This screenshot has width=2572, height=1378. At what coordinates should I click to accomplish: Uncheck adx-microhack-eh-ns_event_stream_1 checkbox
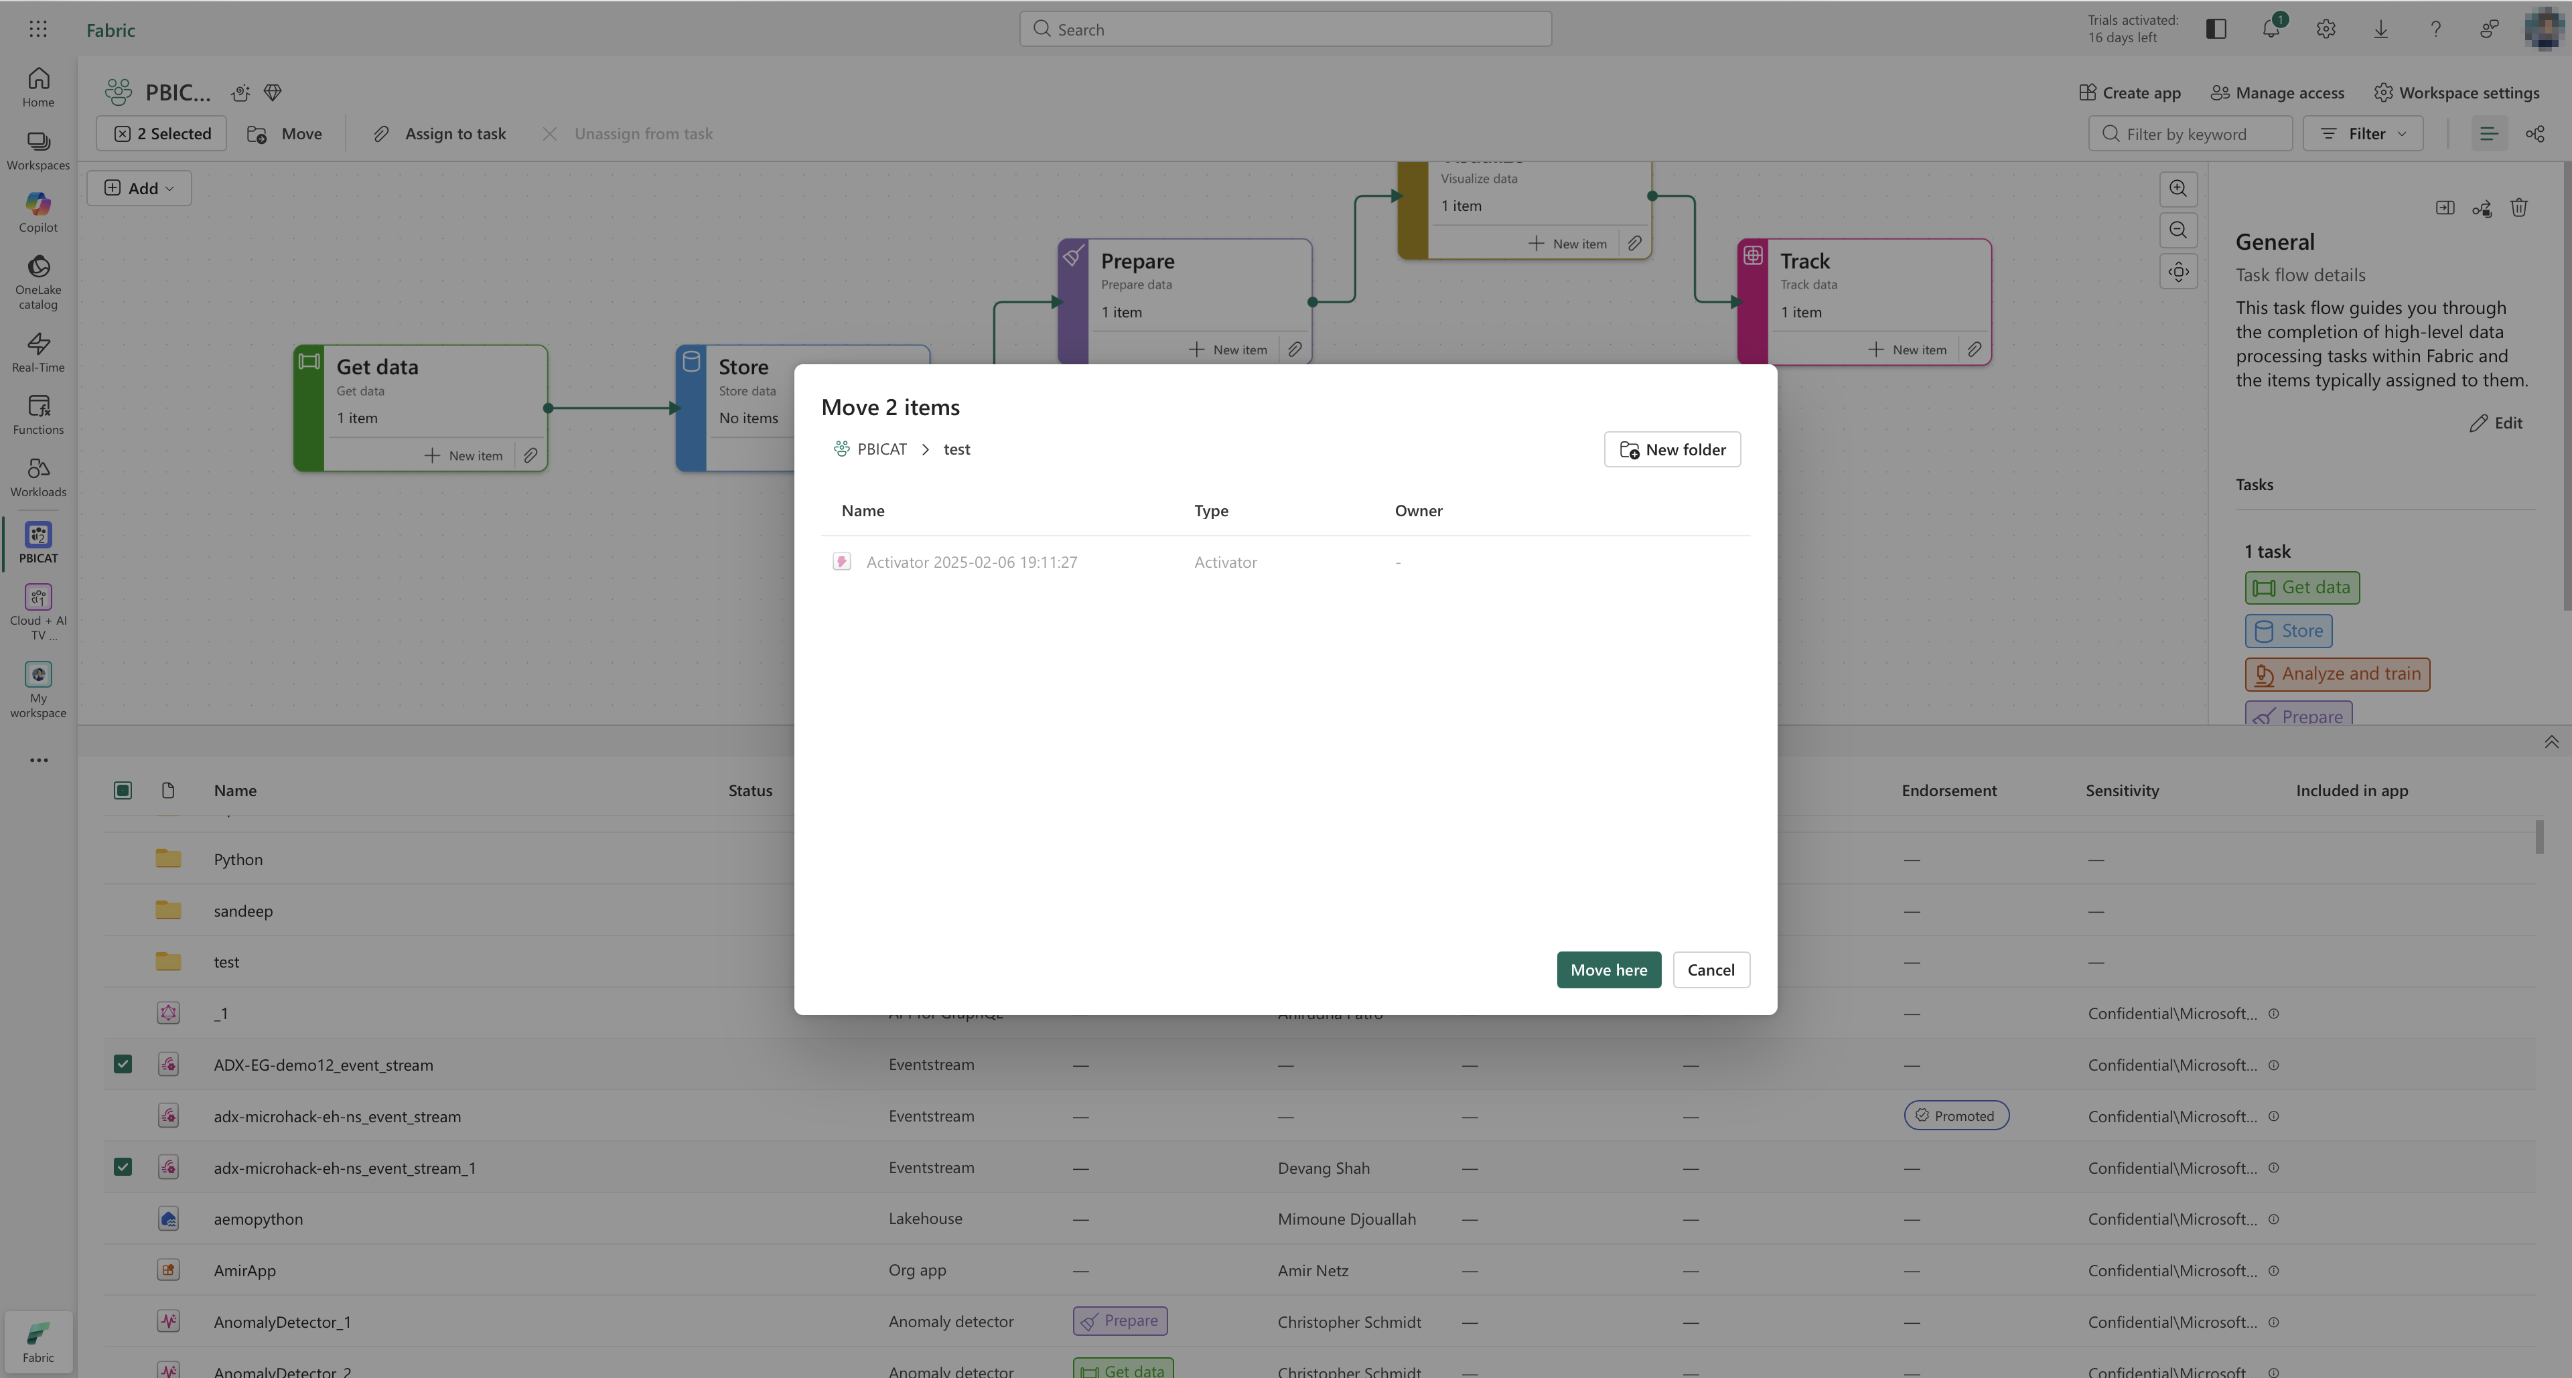123,1168
